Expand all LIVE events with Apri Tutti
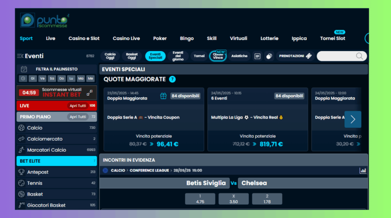Image resolution: width=391 pixels, height=218 pixels. pyautogui.click(x=78, y=106)
